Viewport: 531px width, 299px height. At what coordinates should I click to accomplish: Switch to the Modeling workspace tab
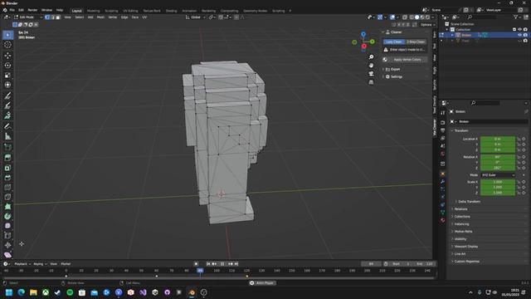pos(93,11)
